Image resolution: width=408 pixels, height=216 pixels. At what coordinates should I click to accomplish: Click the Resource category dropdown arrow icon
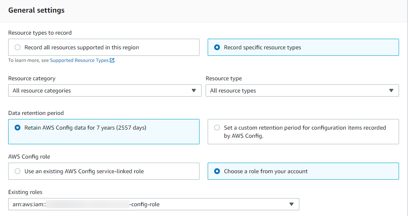point(194,90)
